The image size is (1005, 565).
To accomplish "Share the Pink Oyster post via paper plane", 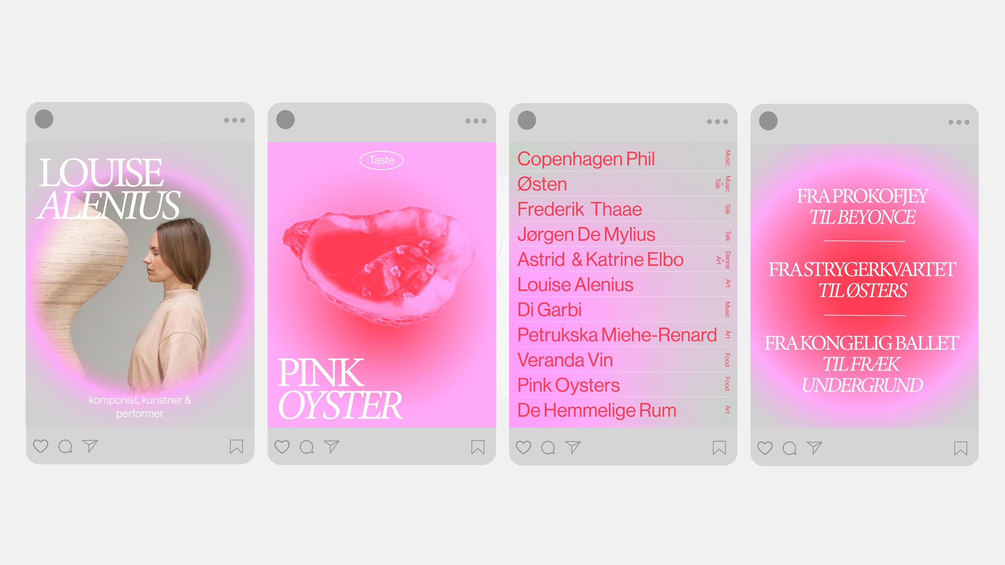I will pyautogui.click(x=332, y=446).
